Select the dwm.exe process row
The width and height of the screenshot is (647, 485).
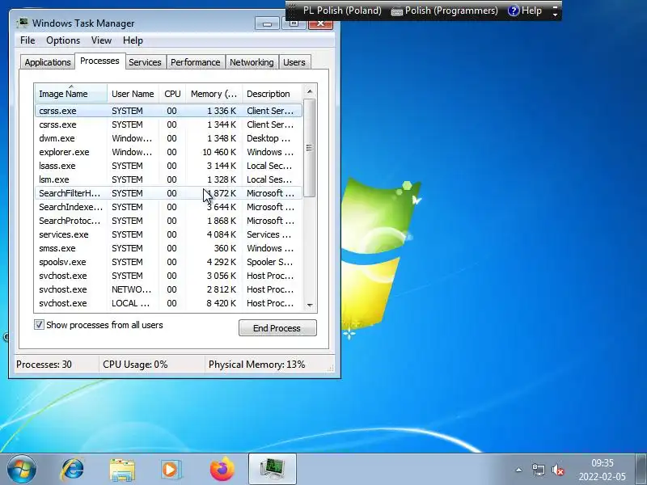click(168, 138)
